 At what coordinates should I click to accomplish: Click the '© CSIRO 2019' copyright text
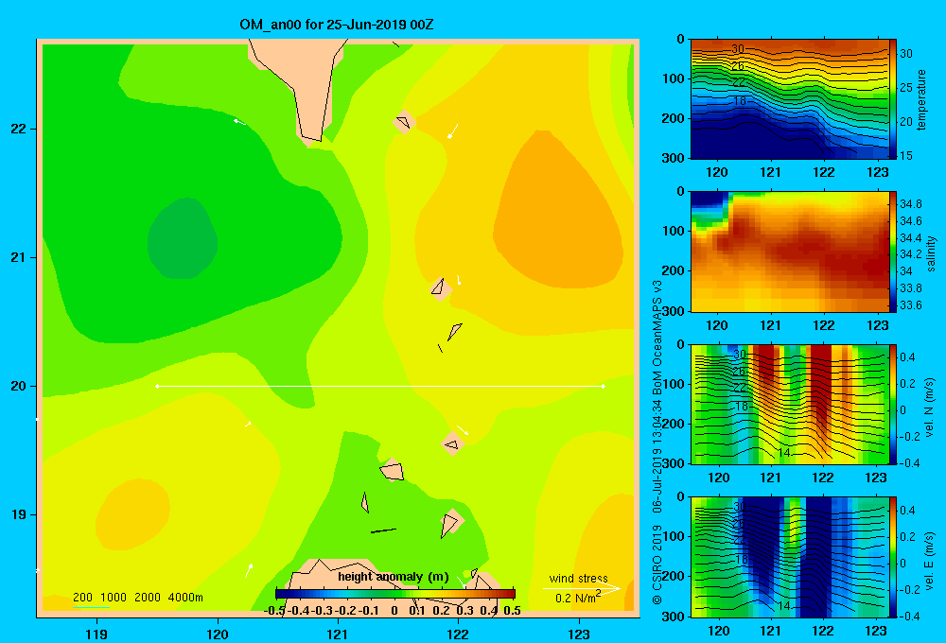click(657, 565)
